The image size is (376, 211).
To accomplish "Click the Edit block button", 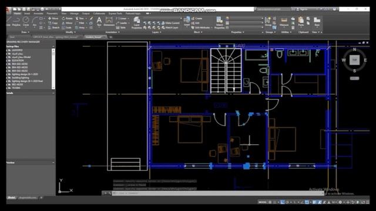I will coord(196,23).
